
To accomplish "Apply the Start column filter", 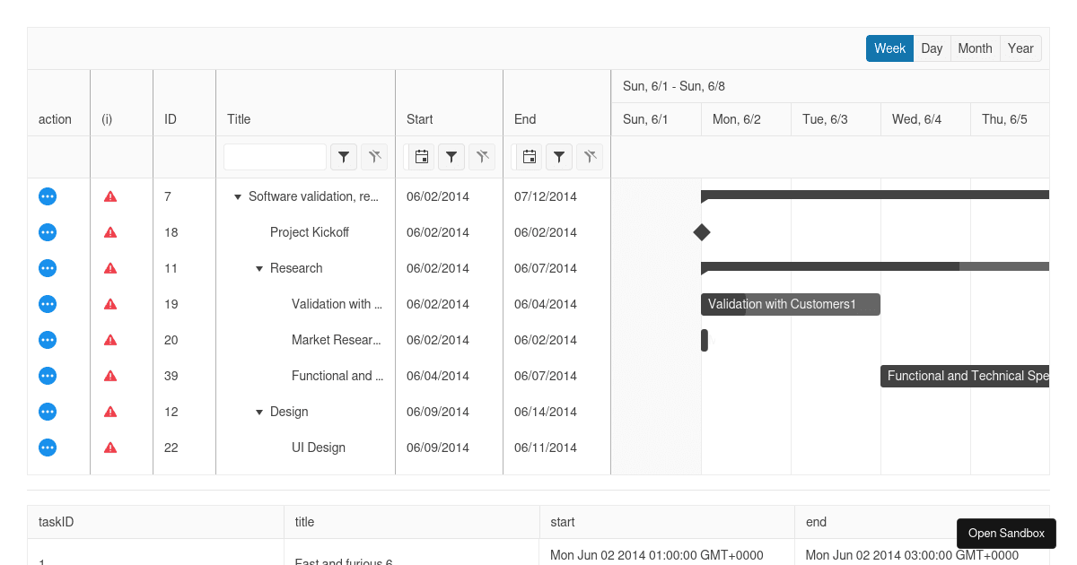I will pyautogui.click(x=451, y=157).
